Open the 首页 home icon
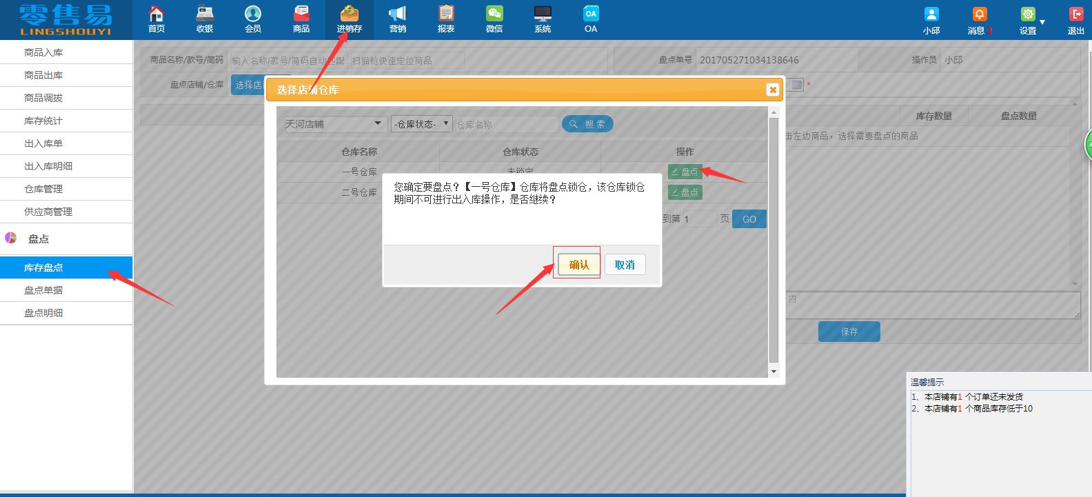This screenshot has height=497, width=1092. coord(156,14)
